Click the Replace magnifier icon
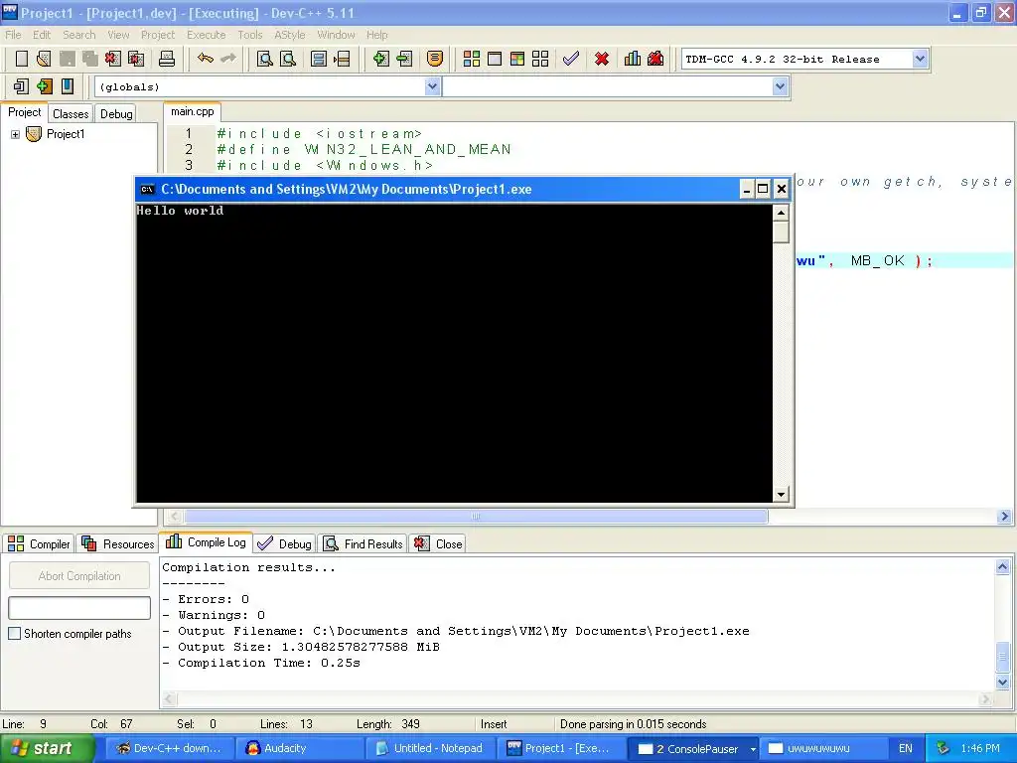This screenshot has height=763, width=1017. [288, 59]
